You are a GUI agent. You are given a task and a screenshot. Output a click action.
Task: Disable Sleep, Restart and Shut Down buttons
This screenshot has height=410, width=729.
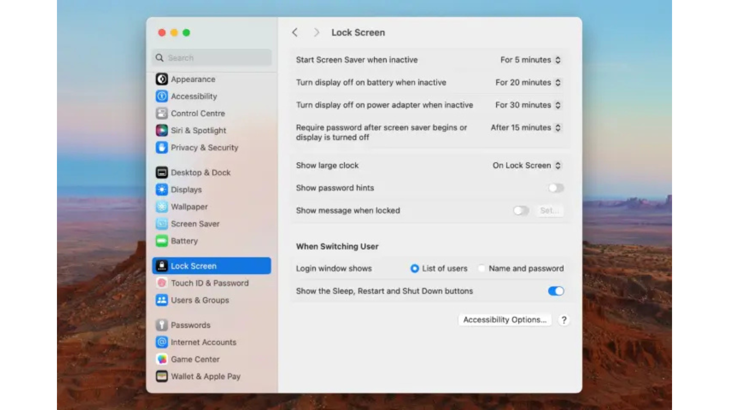556,291
